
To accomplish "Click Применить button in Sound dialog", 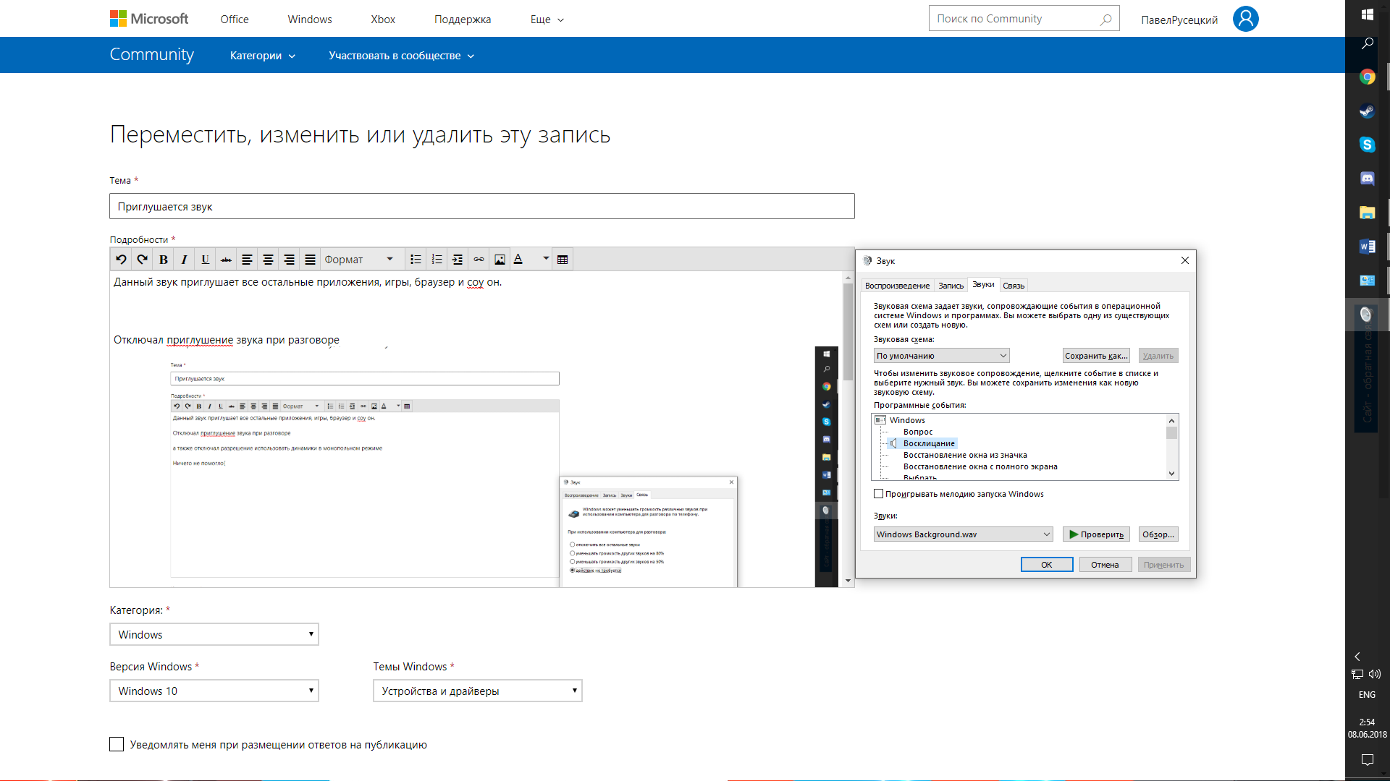I will 1163,563.
